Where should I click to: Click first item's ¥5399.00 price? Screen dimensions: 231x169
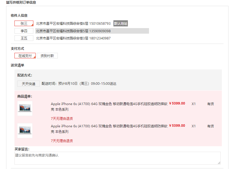pyautogui.click(x=177, y=103)
